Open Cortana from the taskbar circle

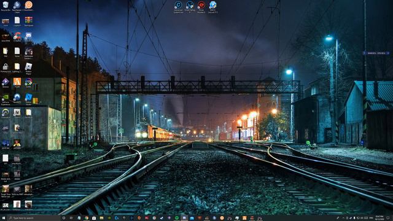(x=64, y=218)
